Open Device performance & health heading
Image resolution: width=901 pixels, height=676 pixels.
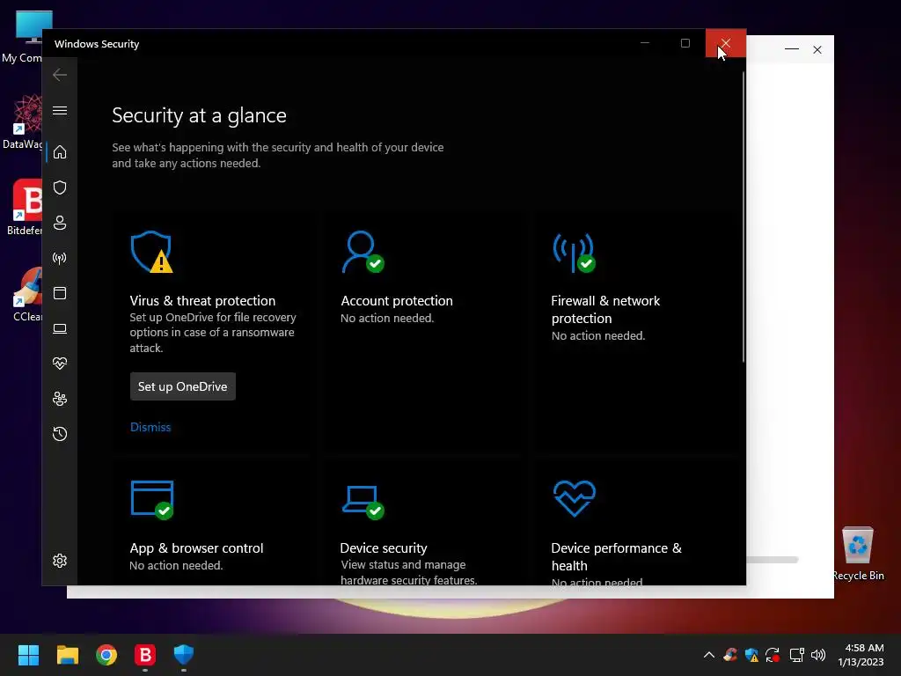[617, 556]
